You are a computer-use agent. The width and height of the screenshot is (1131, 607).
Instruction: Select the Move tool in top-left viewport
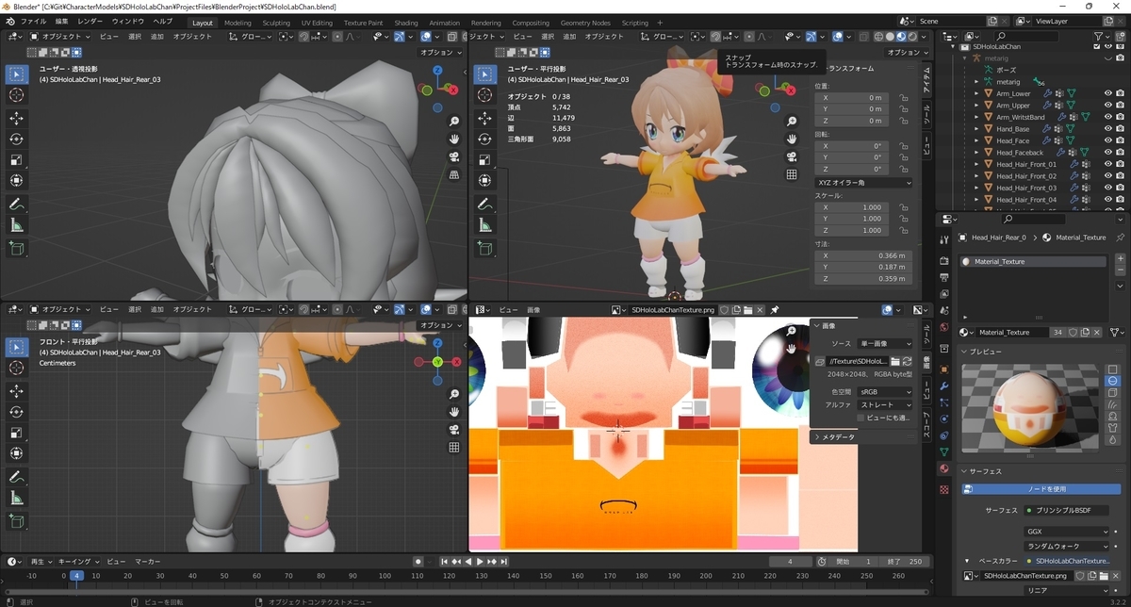click(17, 118)
